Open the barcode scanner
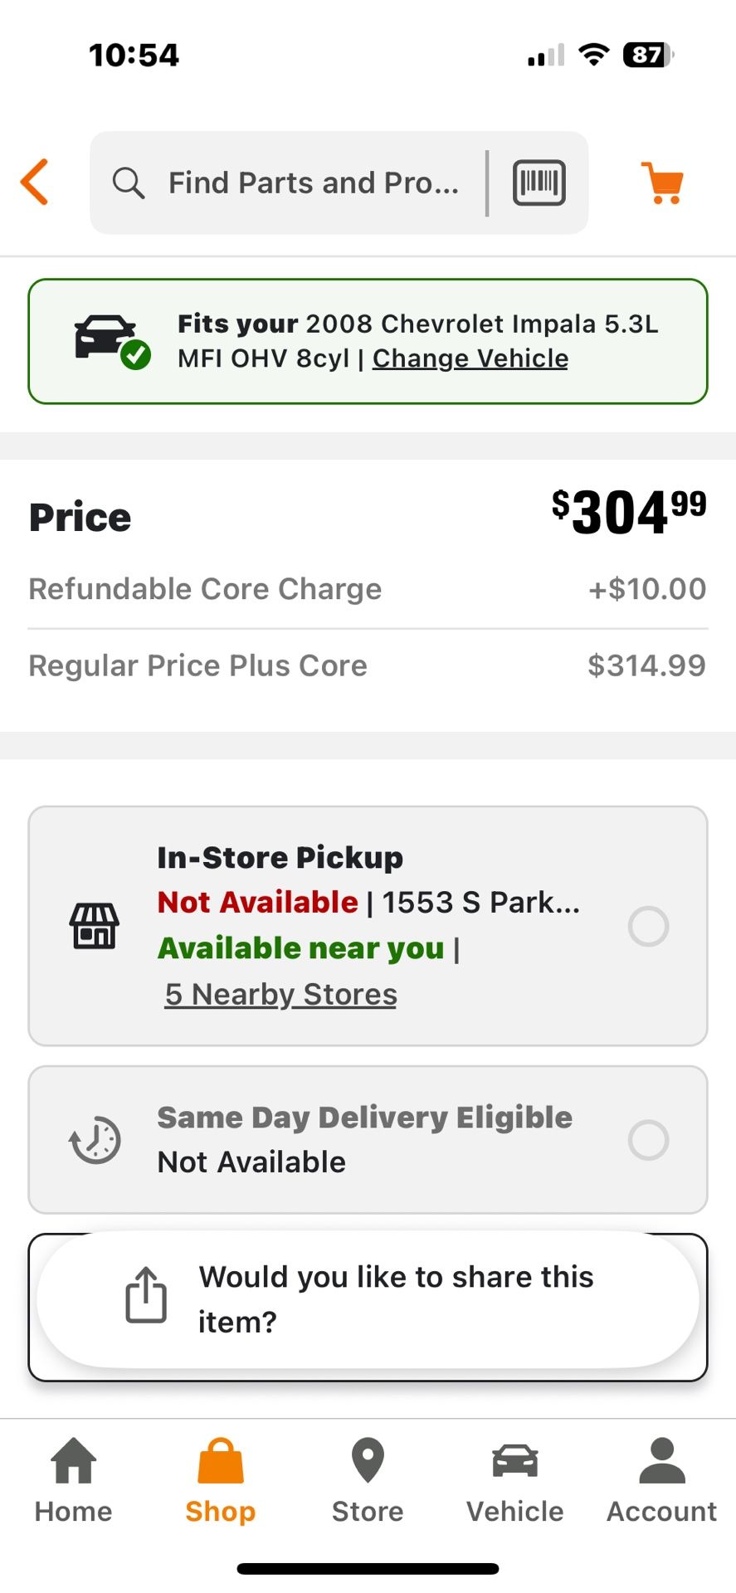This screenshot has width=736, height=1593. pyautogui.click(x=539, y=183)
